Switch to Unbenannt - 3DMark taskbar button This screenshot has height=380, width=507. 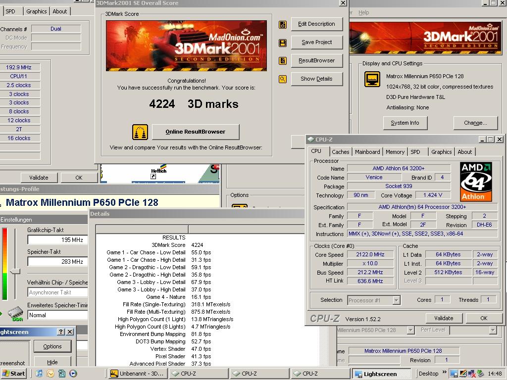click(x=138, y=374)
